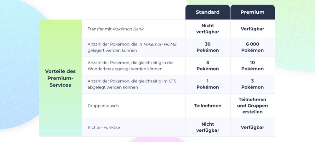This screenshot has width=315, height=142.
Task: Select the '1 Pokémon' Standard GTS cell
Action: pos(208,84)
